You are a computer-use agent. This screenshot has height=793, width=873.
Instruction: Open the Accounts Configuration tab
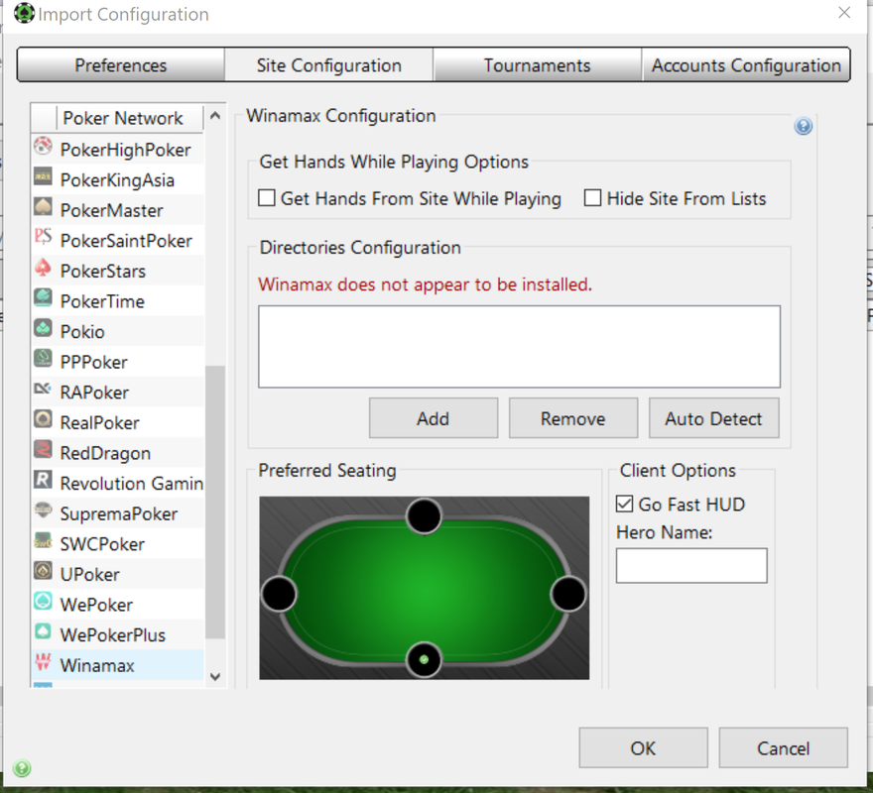[x=746, y=65]
